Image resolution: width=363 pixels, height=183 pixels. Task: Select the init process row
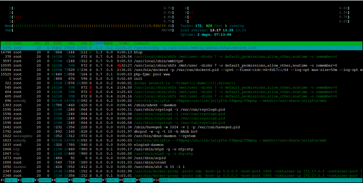coord(181,78)
